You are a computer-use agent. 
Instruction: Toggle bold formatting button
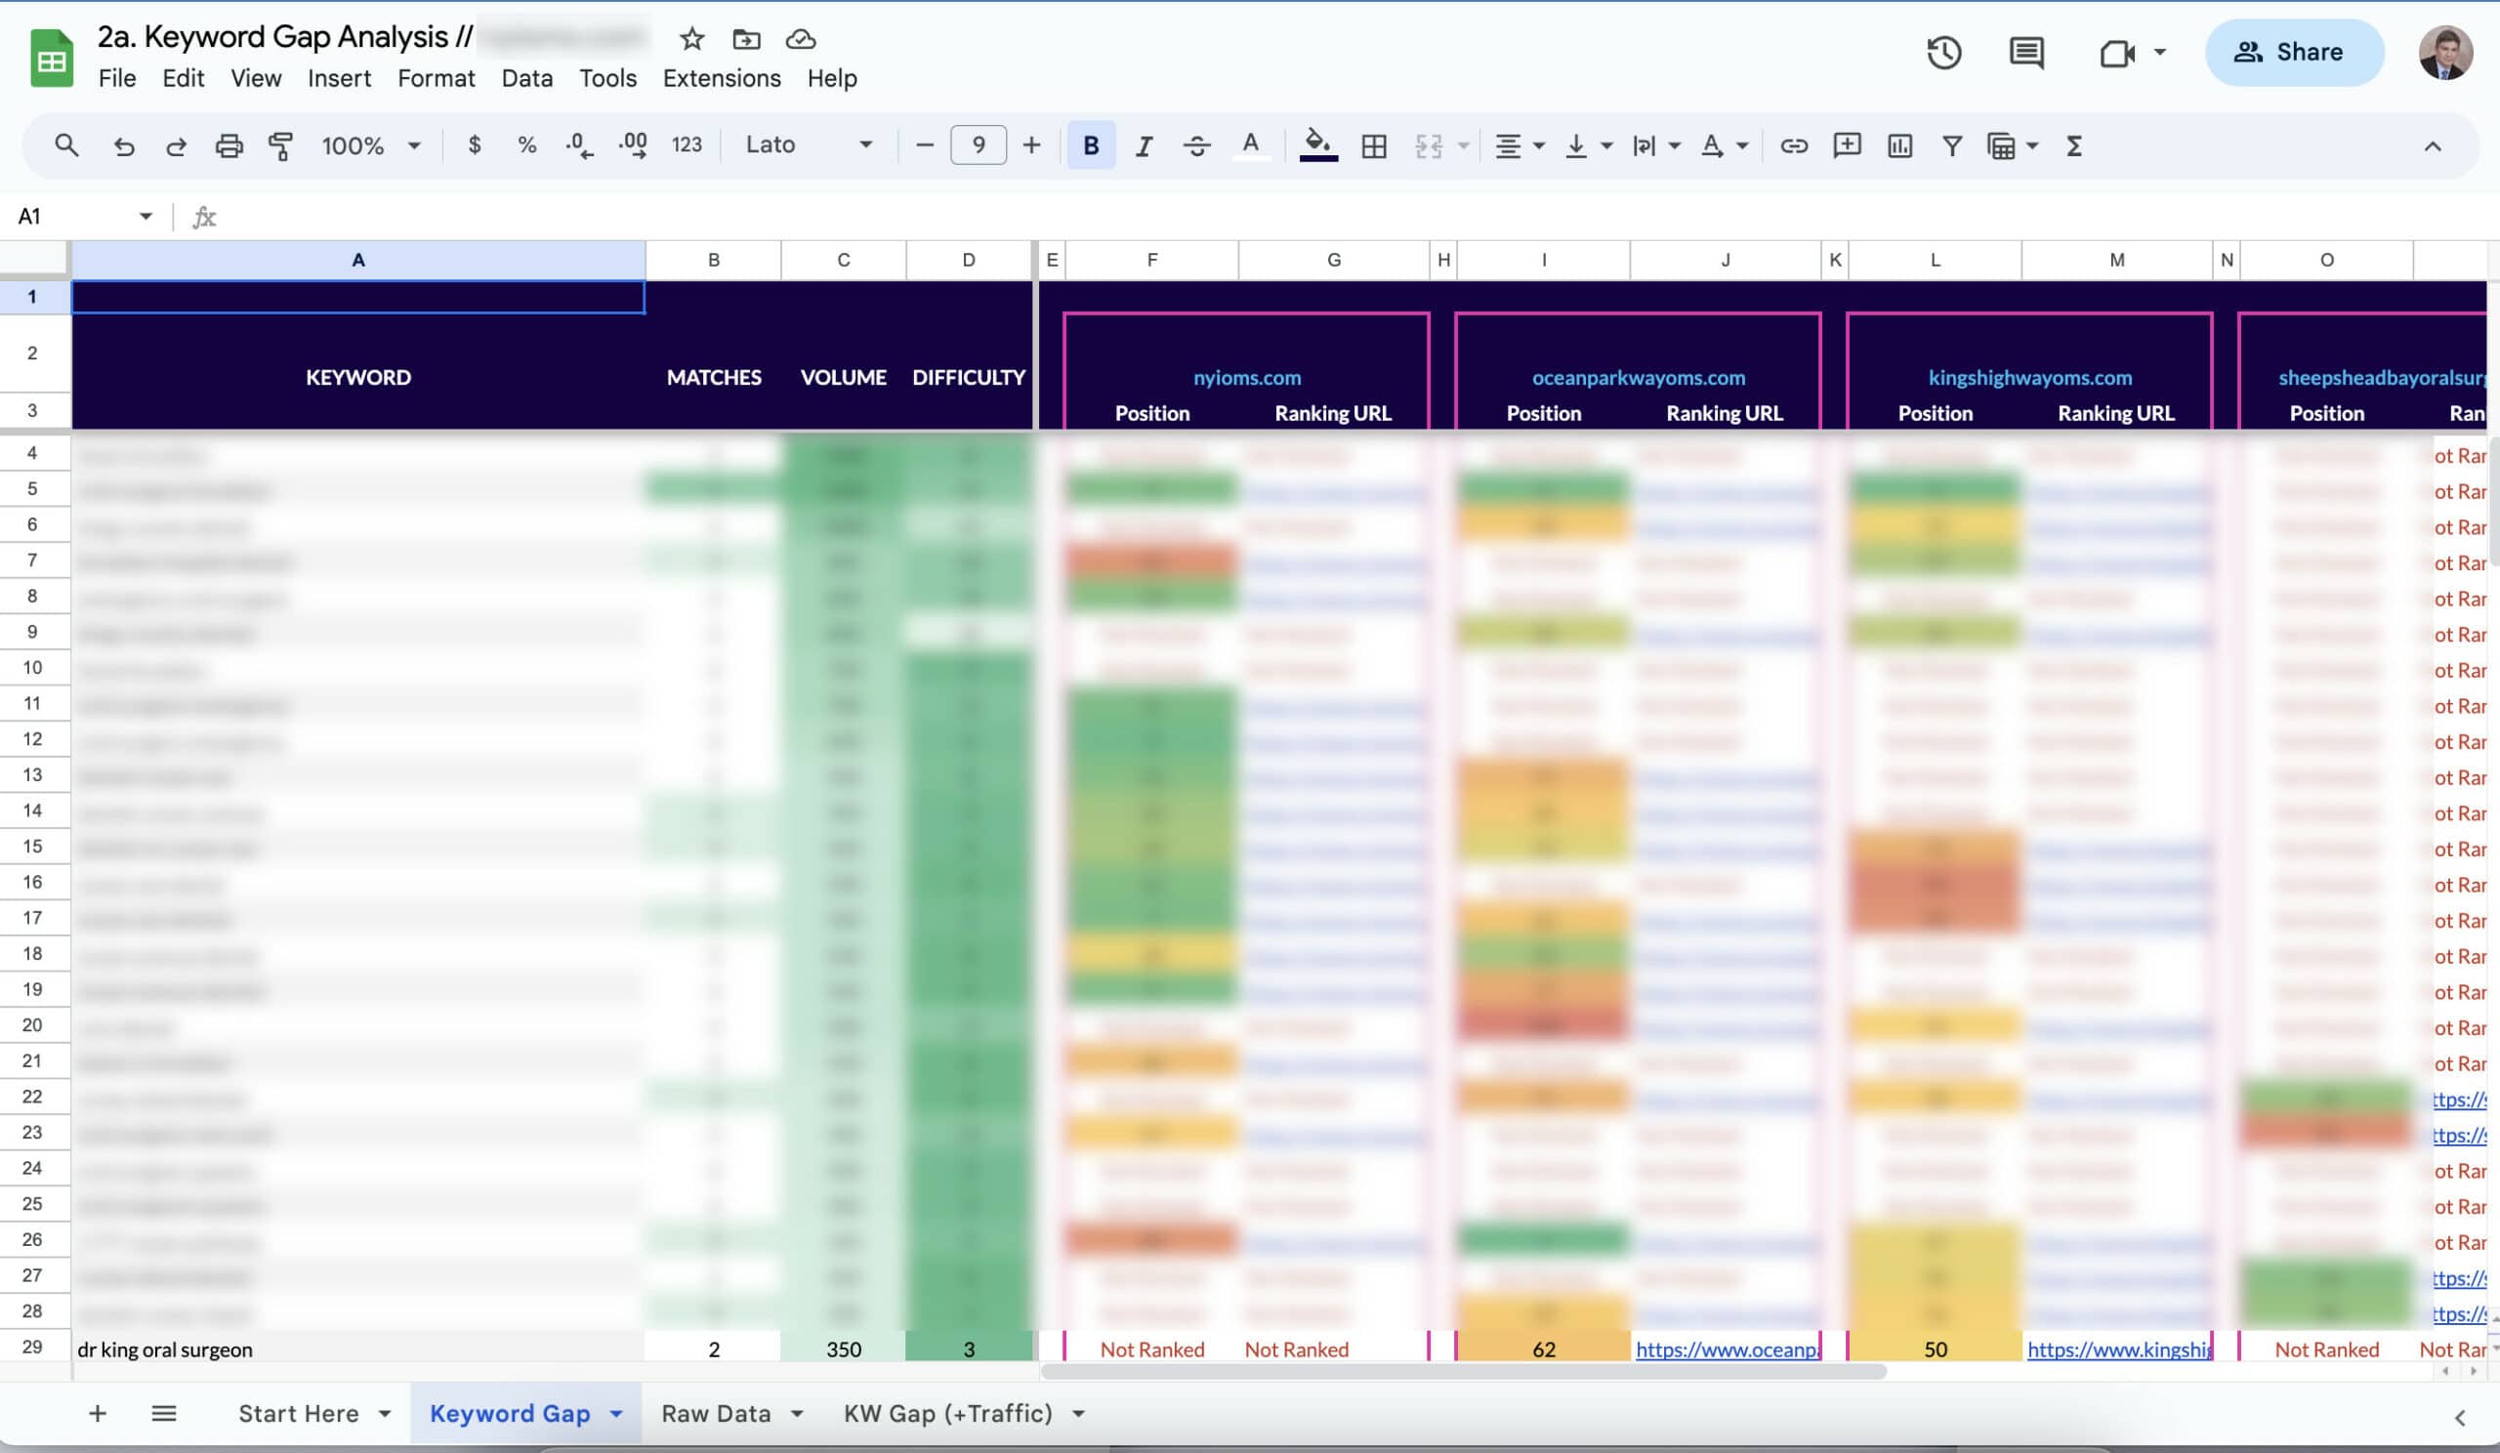1090,145
